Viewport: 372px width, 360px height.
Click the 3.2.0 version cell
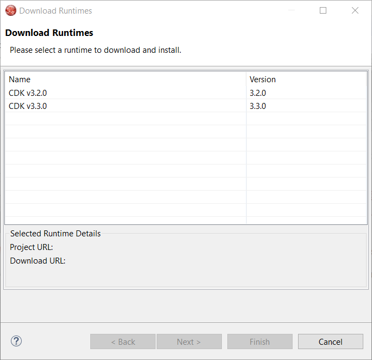coord(258,93)
